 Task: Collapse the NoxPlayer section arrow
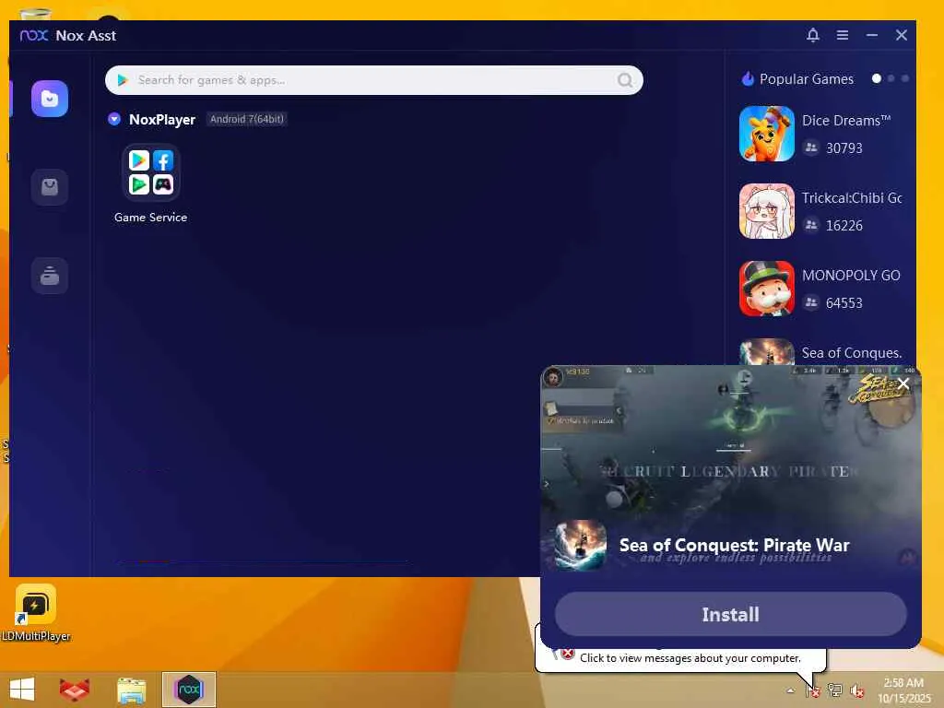coord(113,119)
